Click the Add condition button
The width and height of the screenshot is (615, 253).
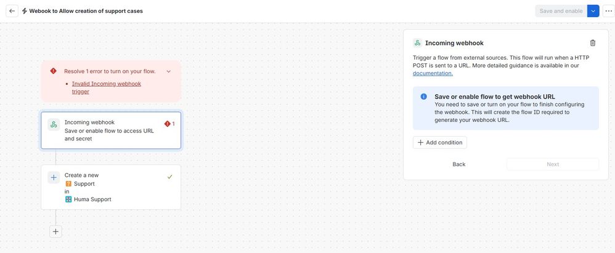pos(439,143)
